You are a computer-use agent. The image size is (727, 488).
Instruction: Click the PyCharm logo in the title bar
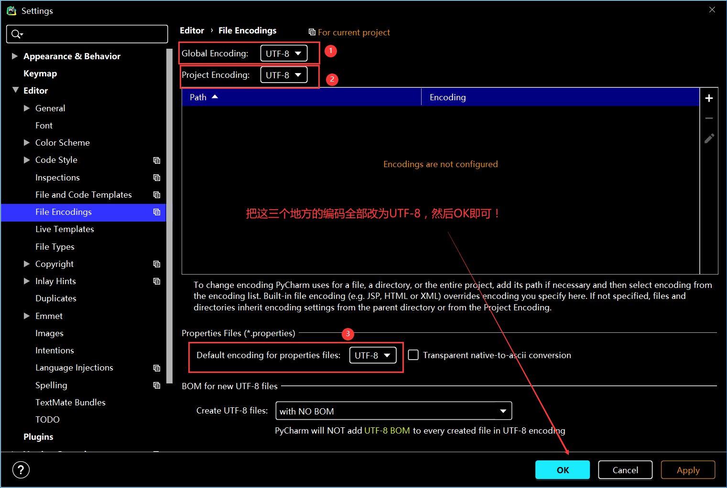11,11
